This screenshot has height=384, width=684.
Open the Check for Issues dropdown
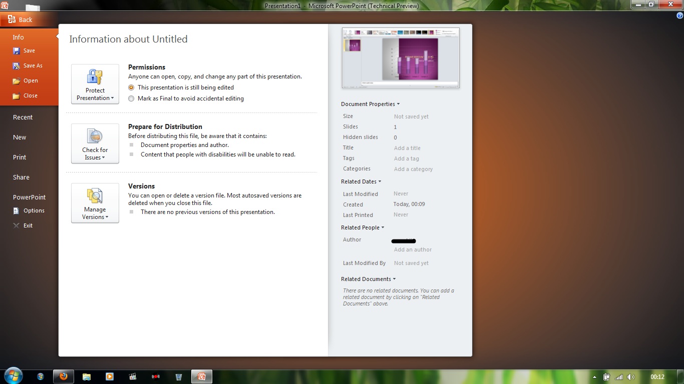coord(95,143)
